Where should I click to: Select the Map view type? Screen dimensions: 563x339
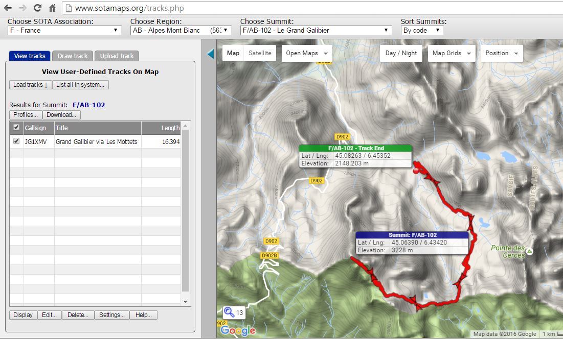point(233,53)
